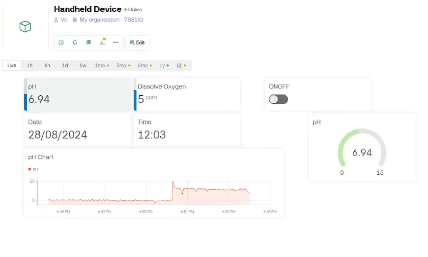This screenshot has height=257, width=428.
Task: Select the 6h time range
Action: click(47, 65)
